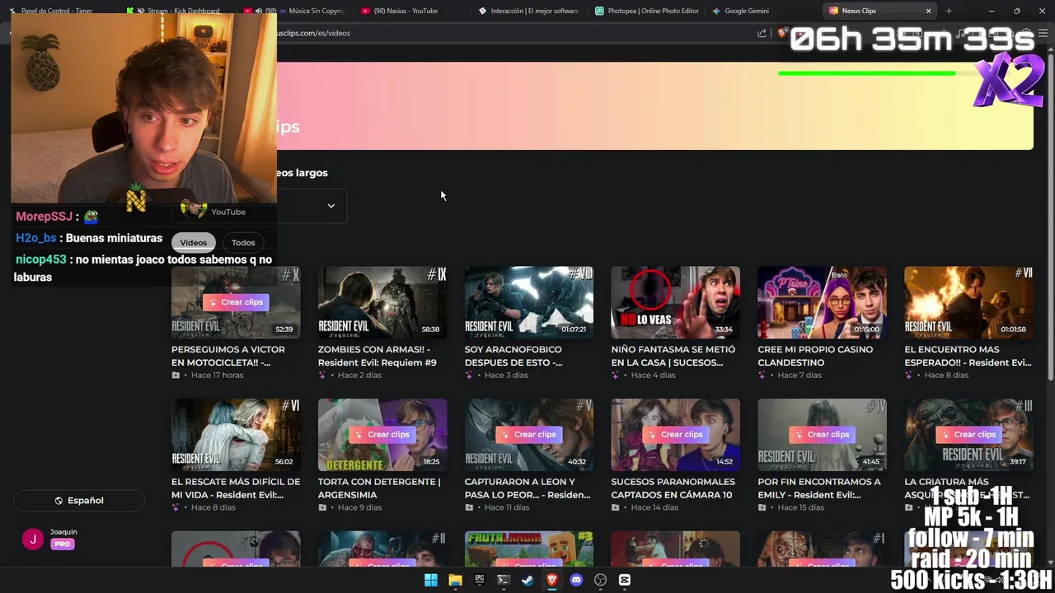
Task: Click Crear clips on LA CRIATURA MÁS video
Action: 969,435
